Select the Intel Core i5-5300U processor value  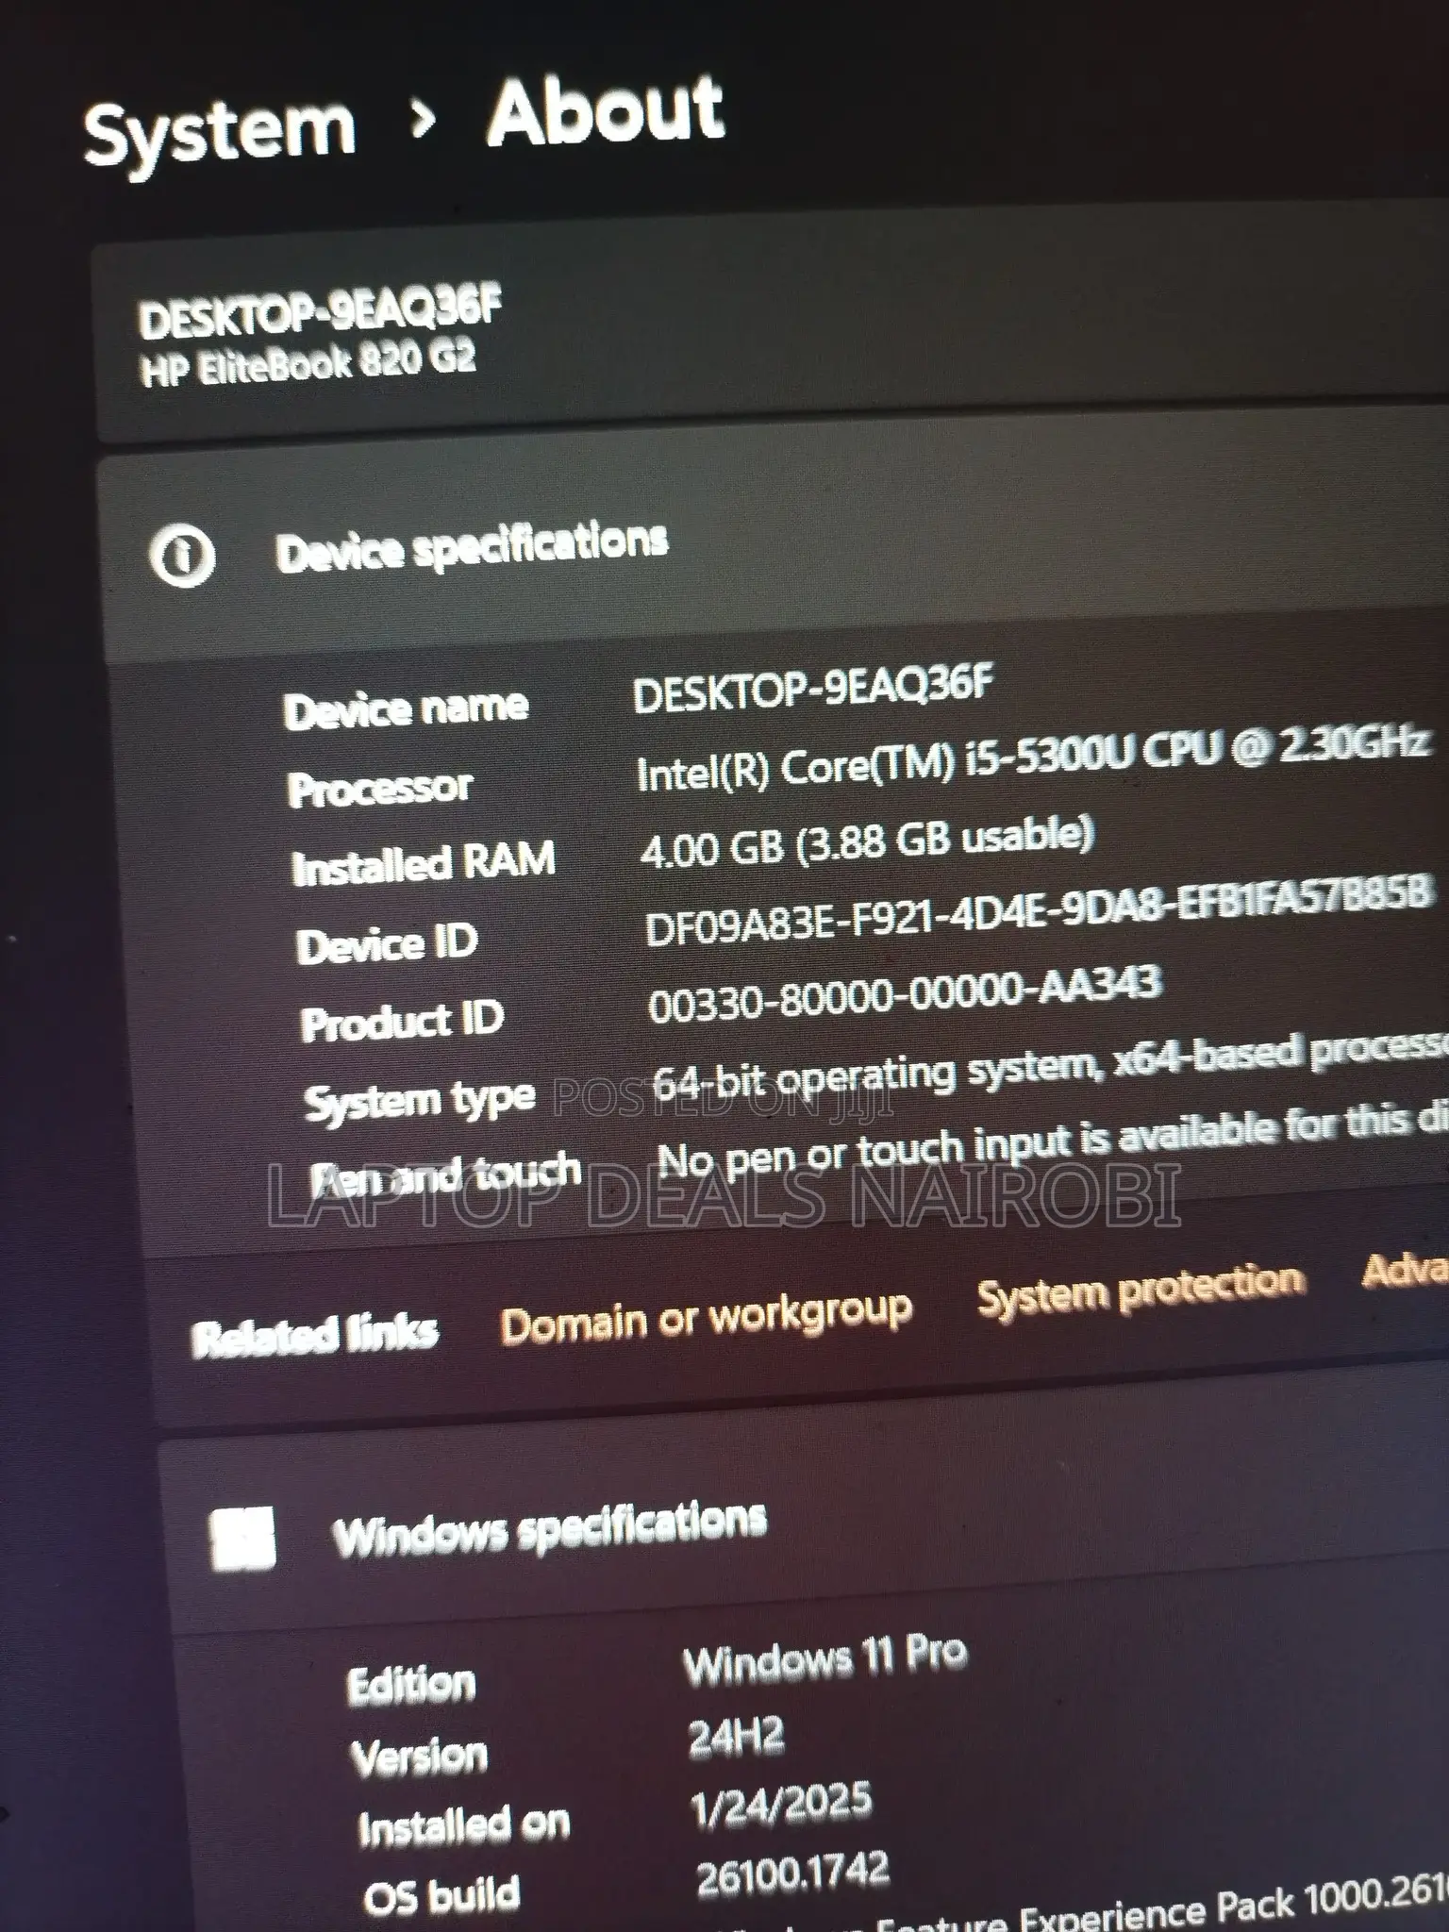tap(1033, 759)
